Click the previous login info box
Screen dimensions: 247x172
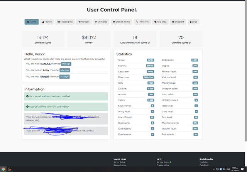tap(66, 119)
